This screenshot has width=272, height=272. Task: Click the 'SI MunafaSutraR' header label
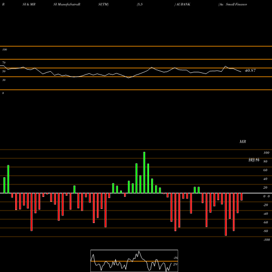click(67, 4)
